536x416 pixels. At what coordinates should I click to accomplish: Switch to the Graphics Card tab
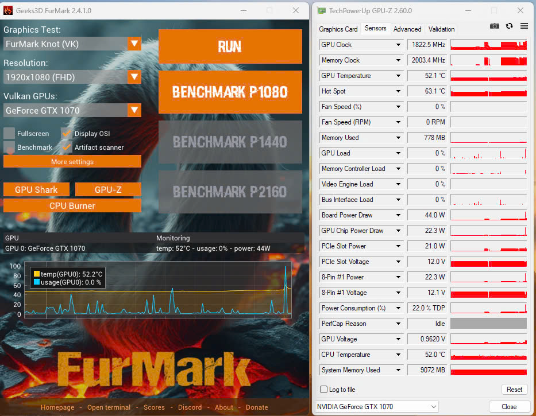pos(338,29)
